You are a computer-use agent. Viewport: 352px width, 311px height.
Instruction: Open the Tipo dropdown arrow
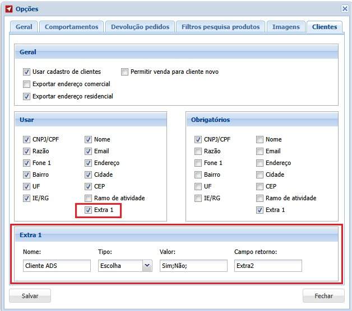click(147, 266)
